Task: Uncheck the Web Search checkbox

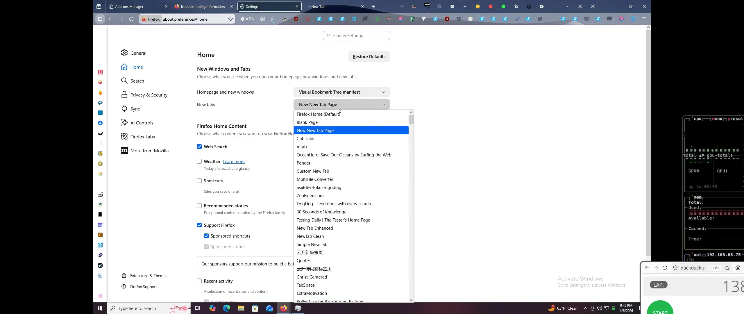Action: point(199,147)
